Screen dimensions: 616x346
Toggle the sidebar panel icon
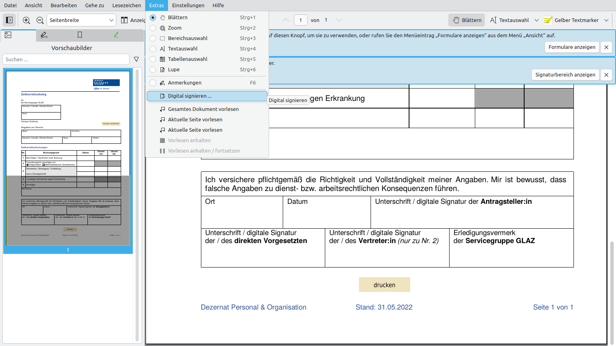click(x=10, y=20)
